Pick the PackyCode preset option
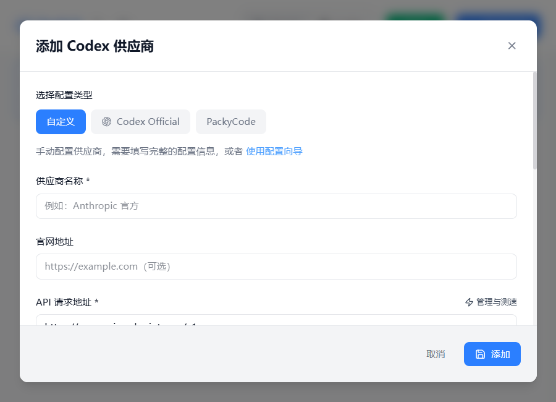Image resolution: width=556 pixels, height=402 pixels. point(231,122)
